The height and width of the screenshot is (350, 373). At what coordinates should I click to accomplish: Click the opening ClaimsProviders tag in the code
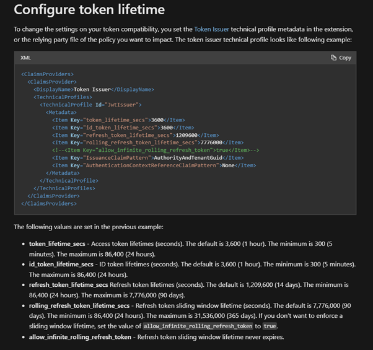click(47, 74)
